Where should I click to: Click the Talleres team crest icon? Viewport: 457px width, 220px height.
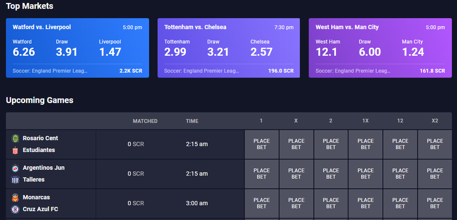[15, 180]
